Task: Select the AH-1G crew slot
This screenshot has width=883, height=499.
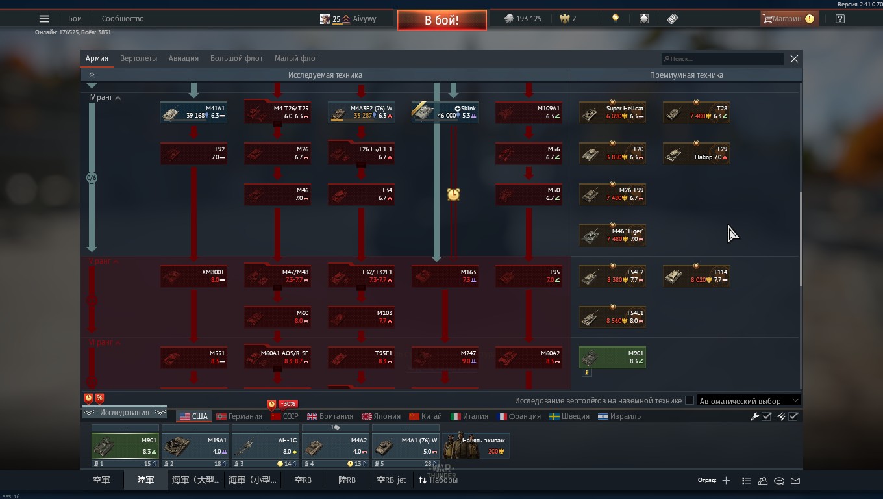Action: (266, 446)
